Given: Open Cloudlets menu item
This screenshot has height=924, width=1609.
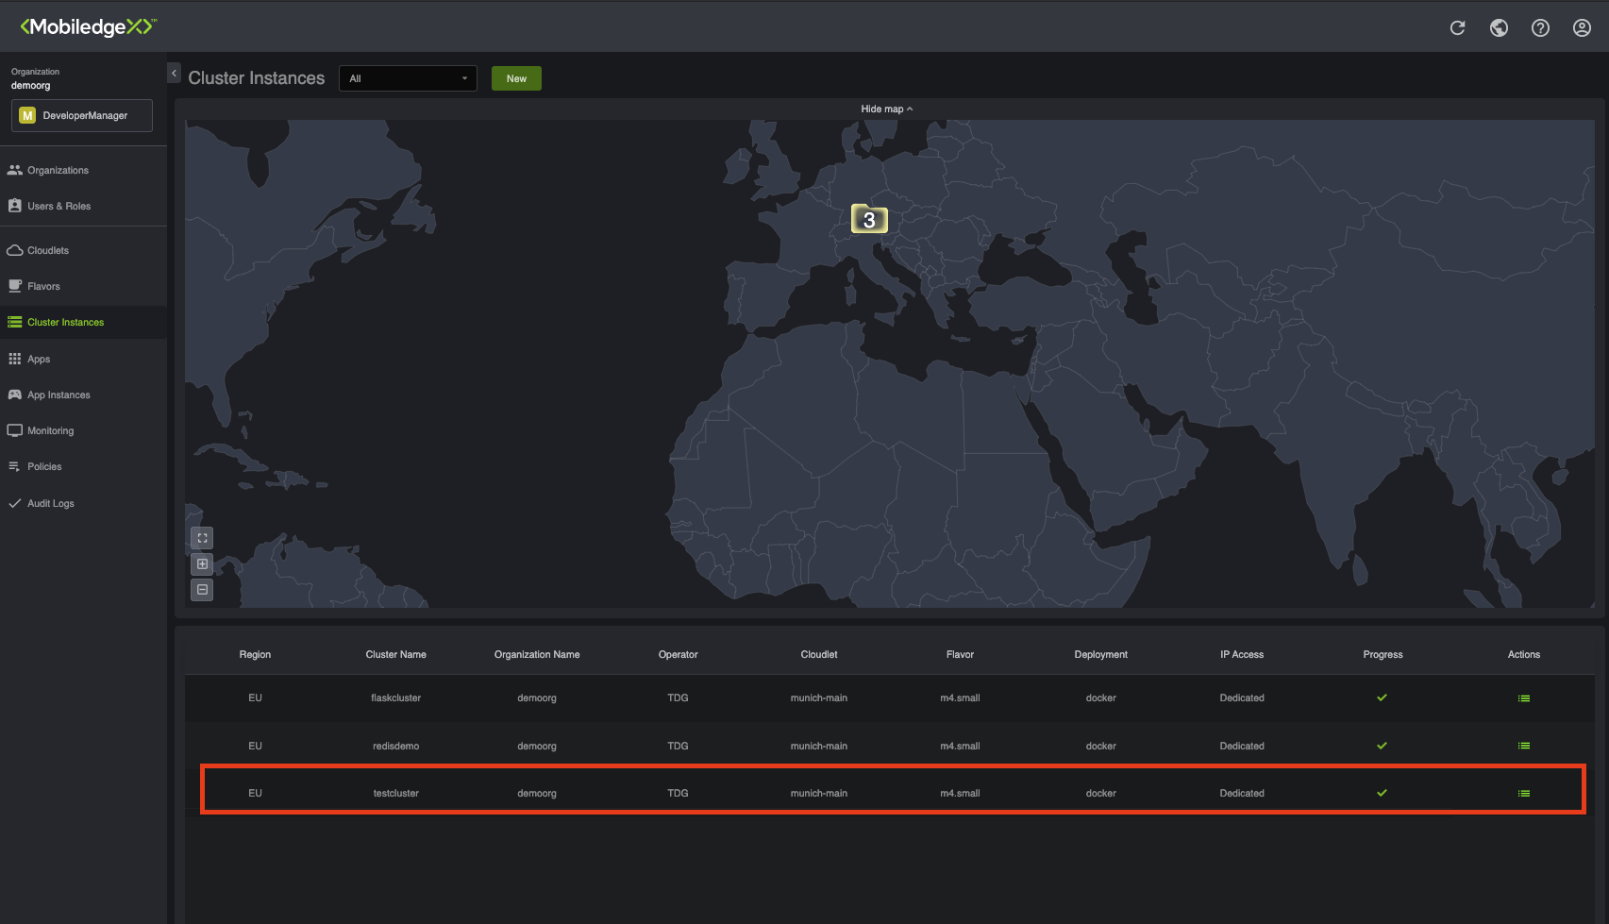Looking at the screenshot, I should [48, 250].
